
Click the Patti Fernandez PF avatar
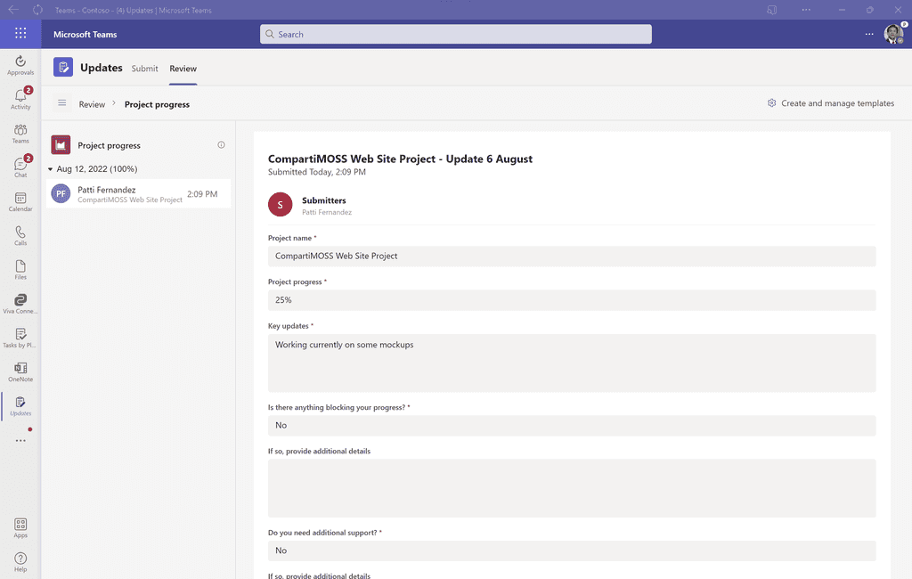point(61,194)
